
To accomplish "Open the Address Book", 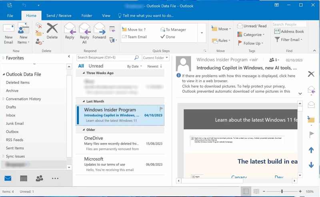I will coord(289,32).
